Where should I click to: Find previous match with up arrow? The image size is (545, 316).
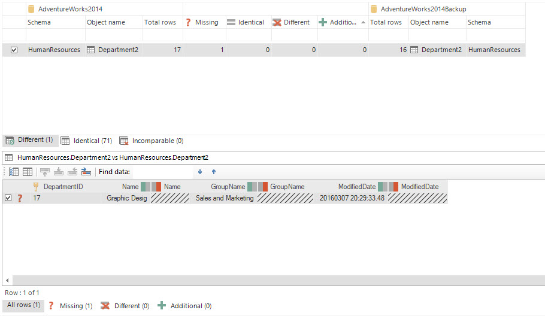(214, 172)
